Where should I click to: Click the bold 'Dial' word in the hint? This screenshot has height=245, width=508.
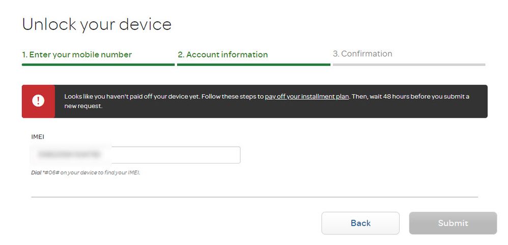36,173
